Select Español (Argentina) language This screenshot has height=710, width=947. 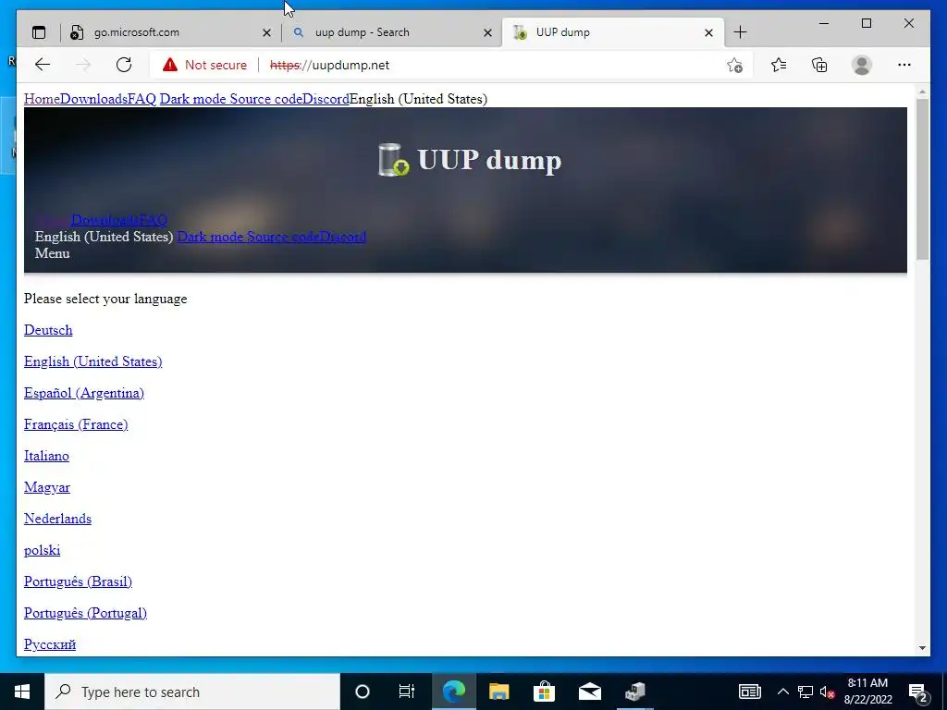(84, 393)
